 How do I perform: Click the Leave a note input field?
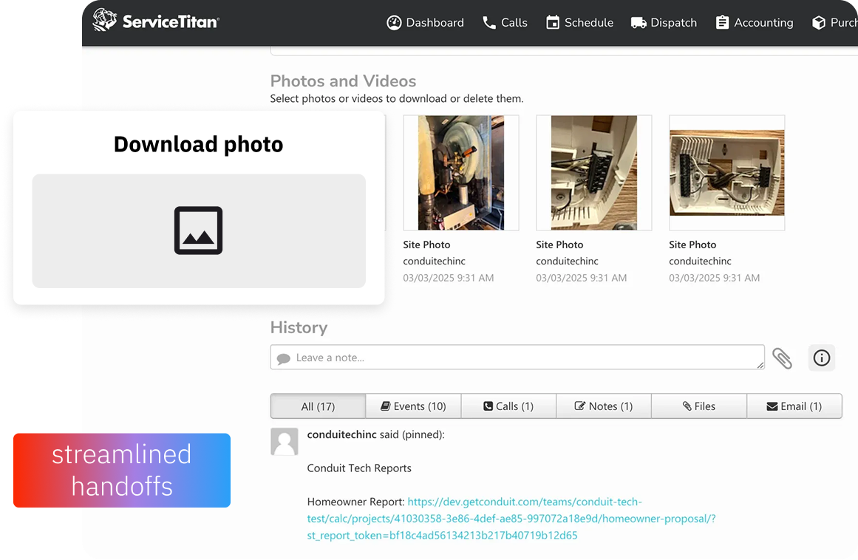(x=517, y=357)
